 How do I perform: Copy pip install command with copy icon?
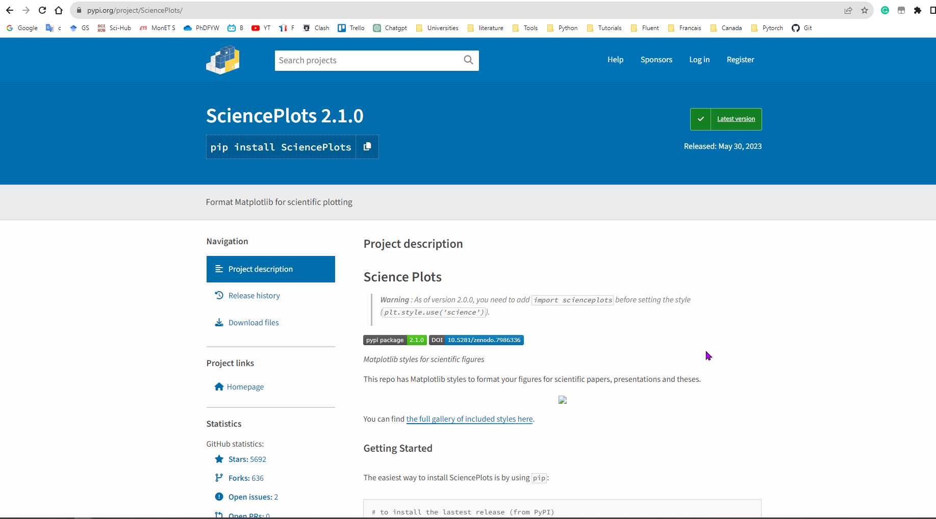(367, 147)
